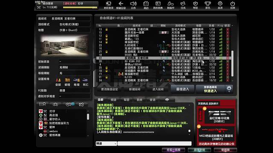273x153 pixels.
Task: Switch chat to the 系统 tab
Action: (x=139, y=100)
